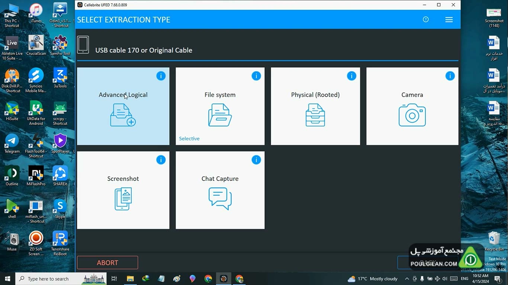Open Disk Drill desktop shortcut
The image size is (508, 285).
(12, 81)
